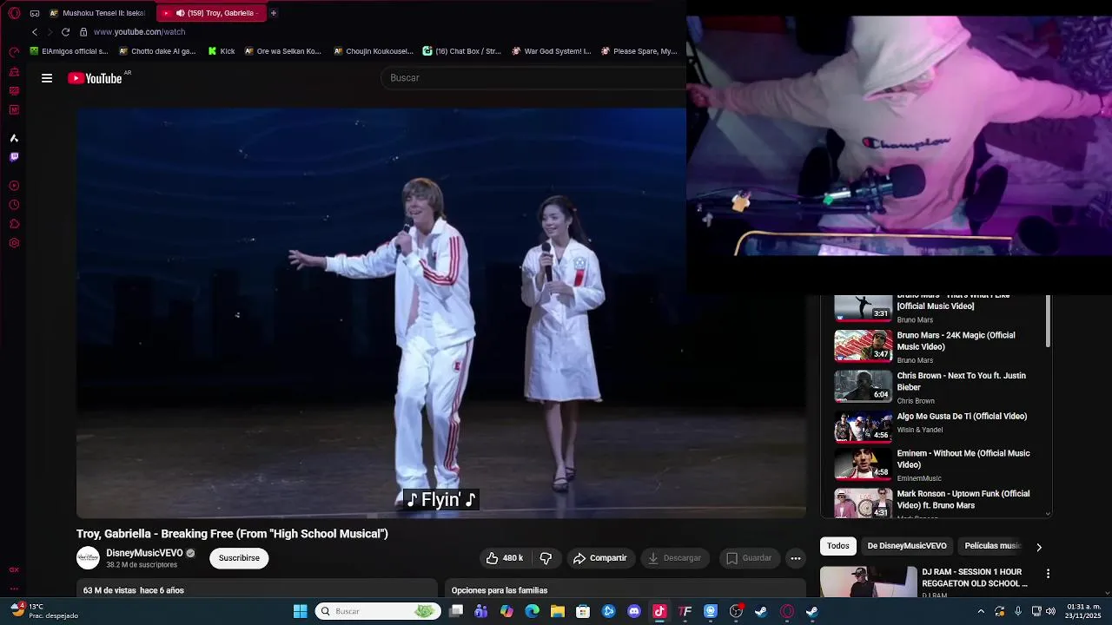This screenshot has width=1112, height=625.
Task: Open Twitch in Opera sidebar
Action: pyautogui.click(x=14, y=157)
